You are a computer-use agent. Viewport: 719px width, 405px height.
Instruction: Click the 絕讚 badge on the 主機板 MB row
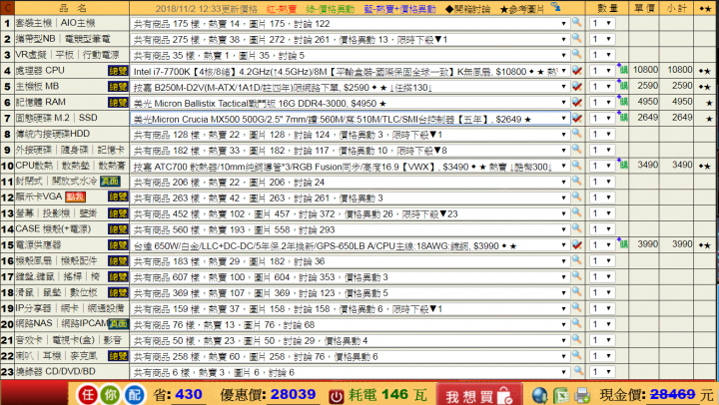pos(118,87)
